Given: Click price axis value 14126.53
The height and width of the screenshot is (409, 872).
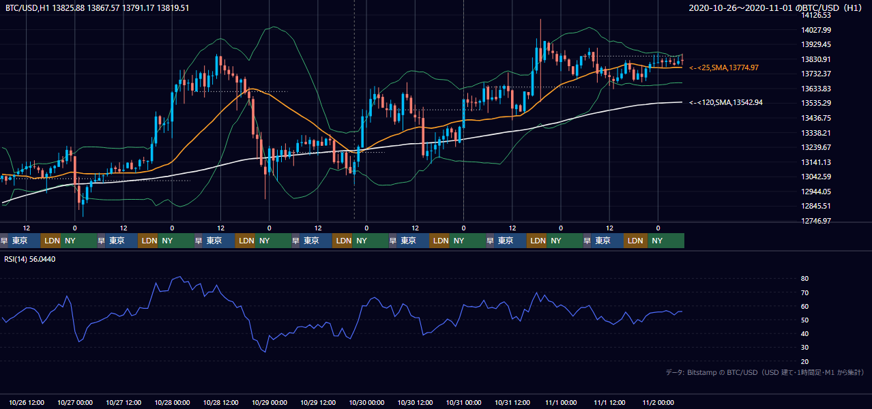Looking at the screenshot, I should [816, 15].
